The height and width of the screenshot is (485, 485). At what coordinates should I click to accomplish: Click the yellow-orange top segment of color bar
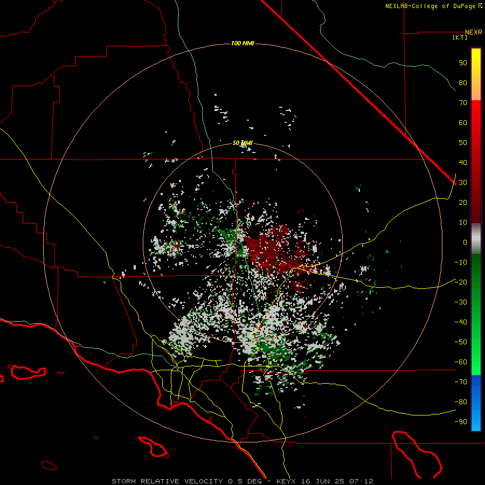[476, 74]
